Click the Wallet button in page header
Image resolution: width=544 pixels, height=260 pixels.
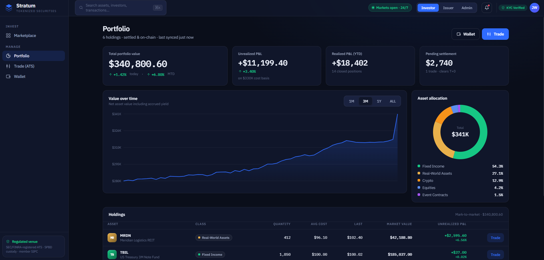[x=466, y=34]
